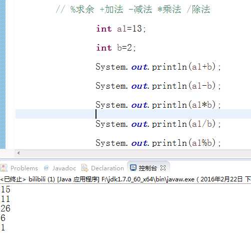Click the println(a1%b) statement
This screenshot has width=251, height=233.
(x=158, y=143)
